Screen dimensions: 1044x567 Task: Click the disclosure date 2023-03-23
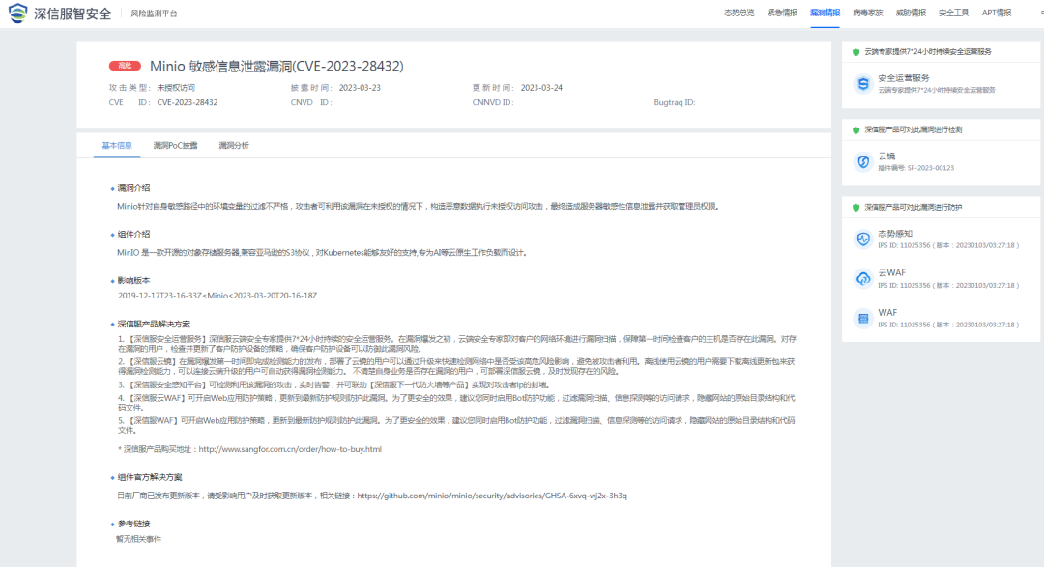(360, 88)
